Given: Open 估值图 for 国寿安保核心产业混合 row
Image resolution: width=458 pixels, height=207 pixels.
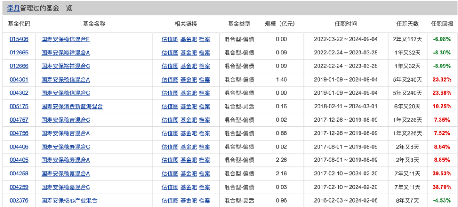Looking at the screenshot, I should coord(170,200).
